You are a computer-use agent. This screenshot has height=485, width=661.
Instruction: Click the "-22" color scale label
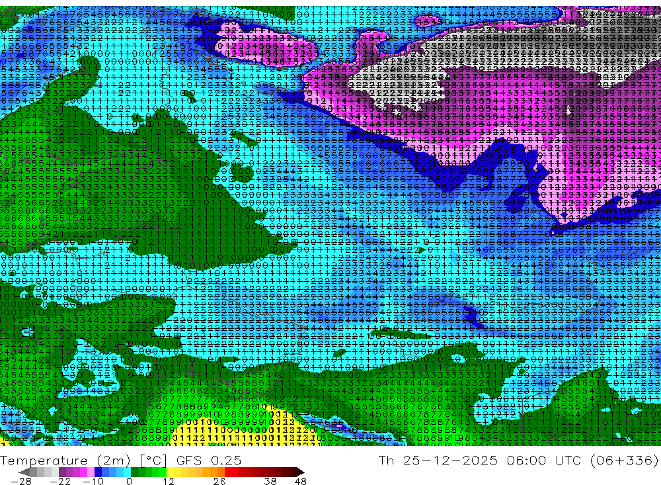click(x=60, y=481)
